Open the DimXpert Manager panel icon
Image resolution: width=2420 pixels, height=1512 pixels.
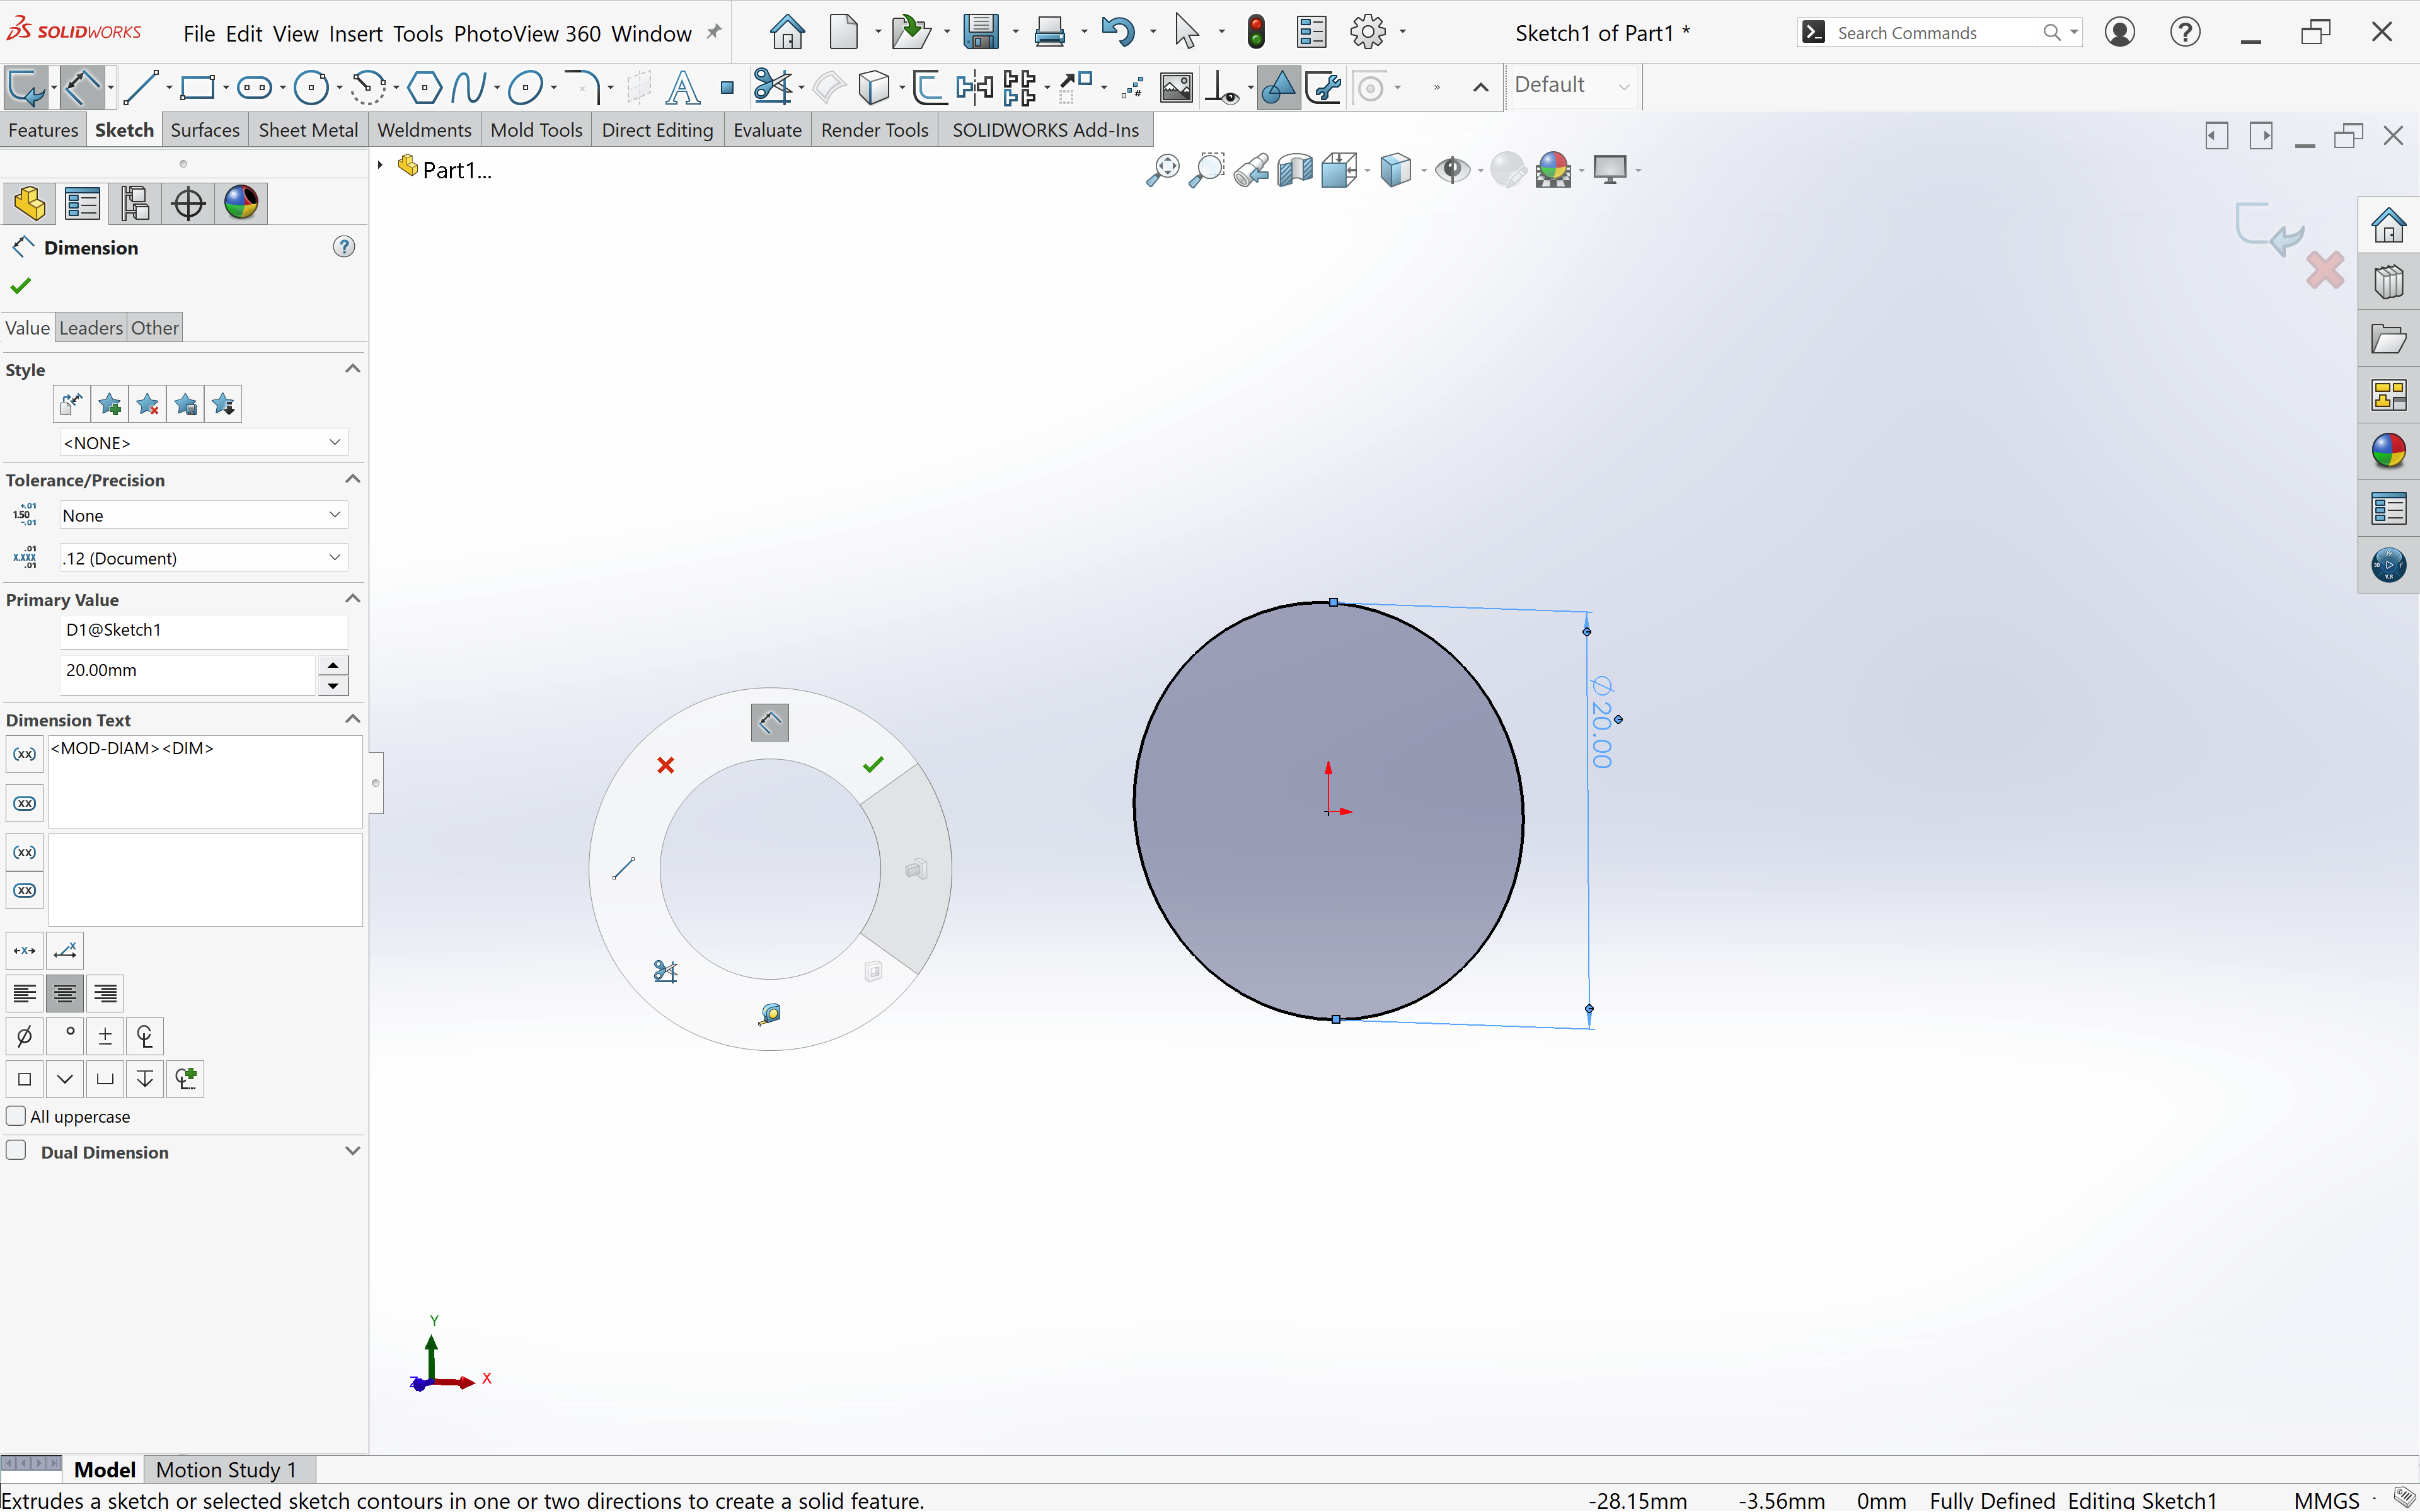pyautogui.click(x=188, y=204)
